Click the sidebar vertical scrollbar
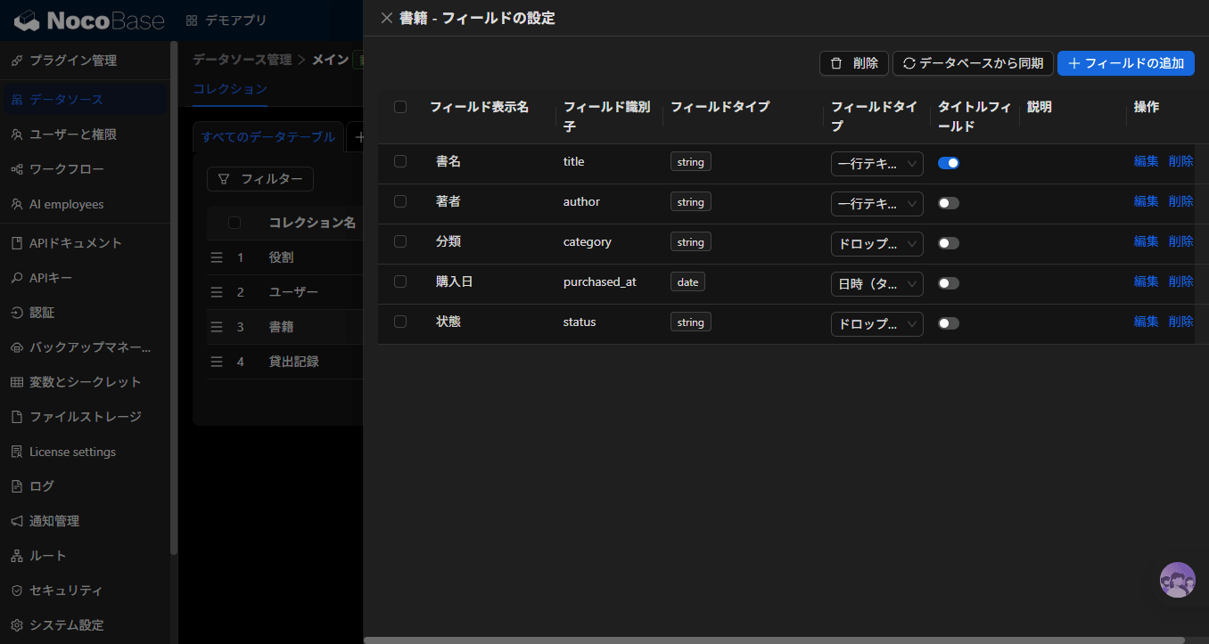 (175, 298)
